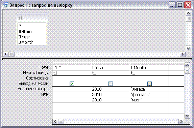
Task: Minimize the Запрос1 query window
Action: tap(172, 5)
